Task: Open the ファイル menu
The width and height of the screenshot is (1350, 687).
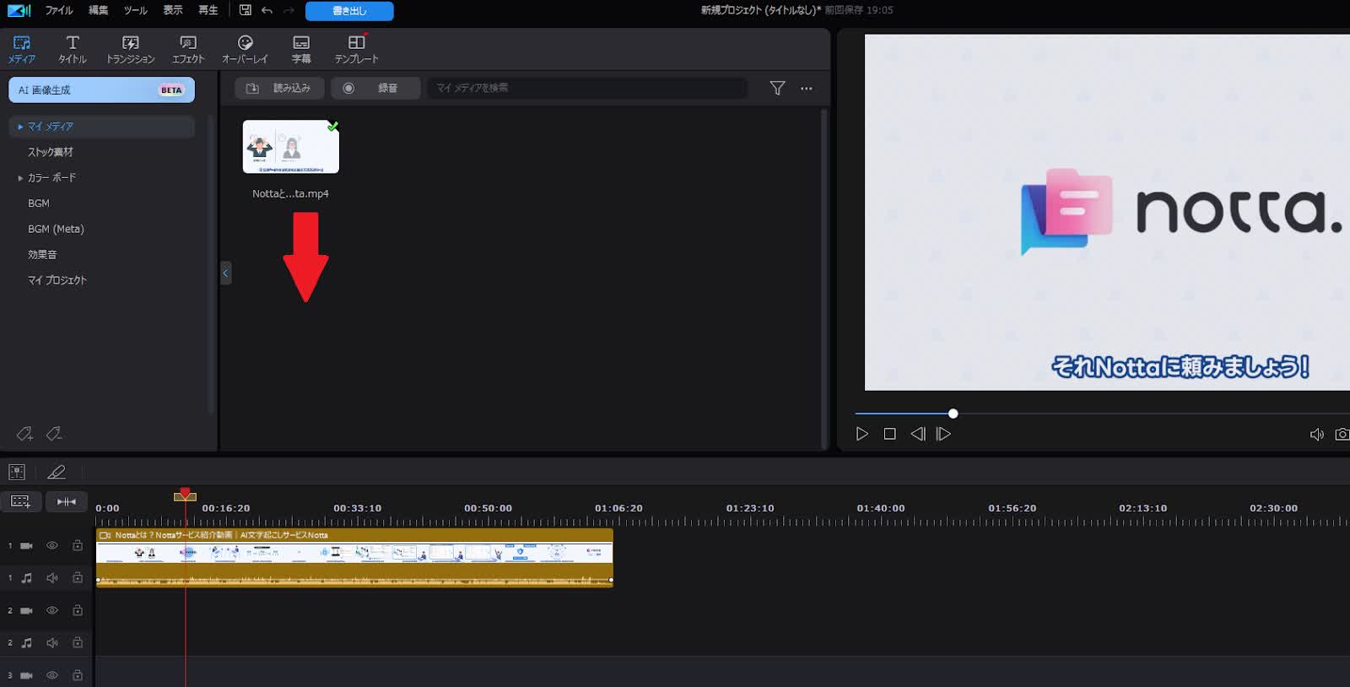Action: [59, 10]
